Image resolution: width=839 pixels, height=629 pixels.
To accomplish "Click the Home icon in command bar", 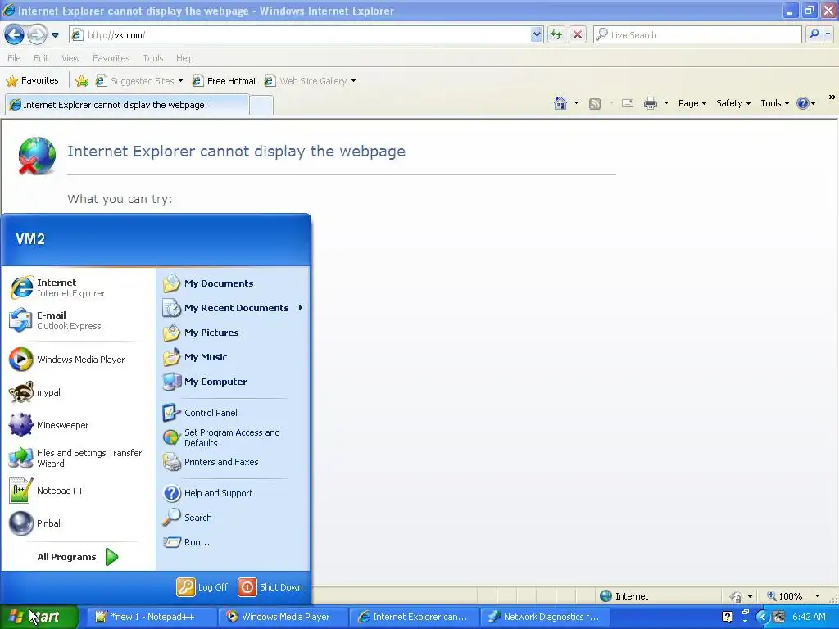I will pos(560,103).
